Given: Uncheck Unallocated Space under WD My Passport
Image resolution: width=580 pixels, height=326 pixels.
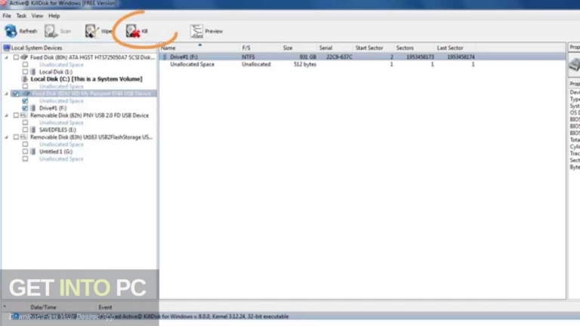Looking at the screenshot, I should [x=25, y=101].
